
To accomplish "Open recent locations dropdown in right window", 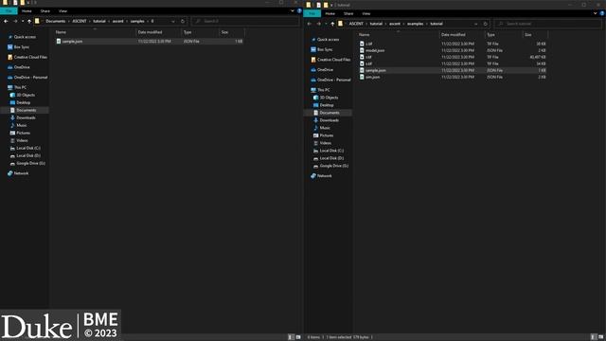I will (326, 24).
